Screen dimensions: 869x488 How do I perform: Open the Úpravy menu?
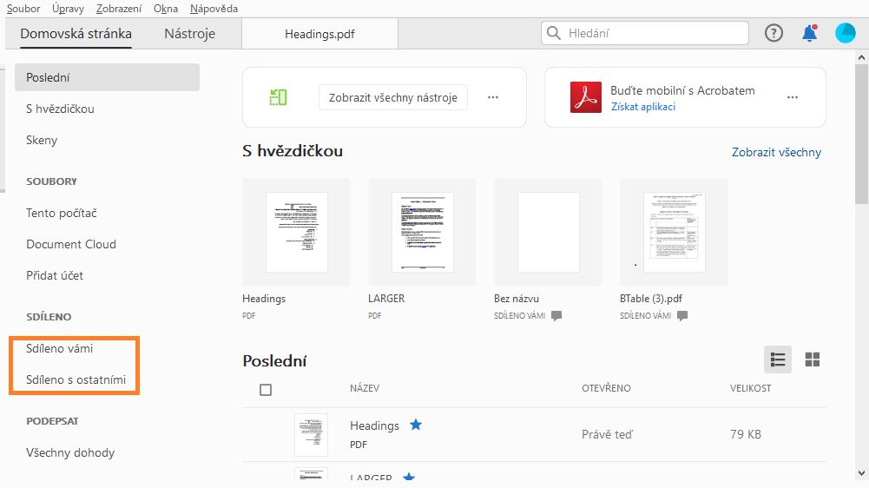click(x=69, y=9)
